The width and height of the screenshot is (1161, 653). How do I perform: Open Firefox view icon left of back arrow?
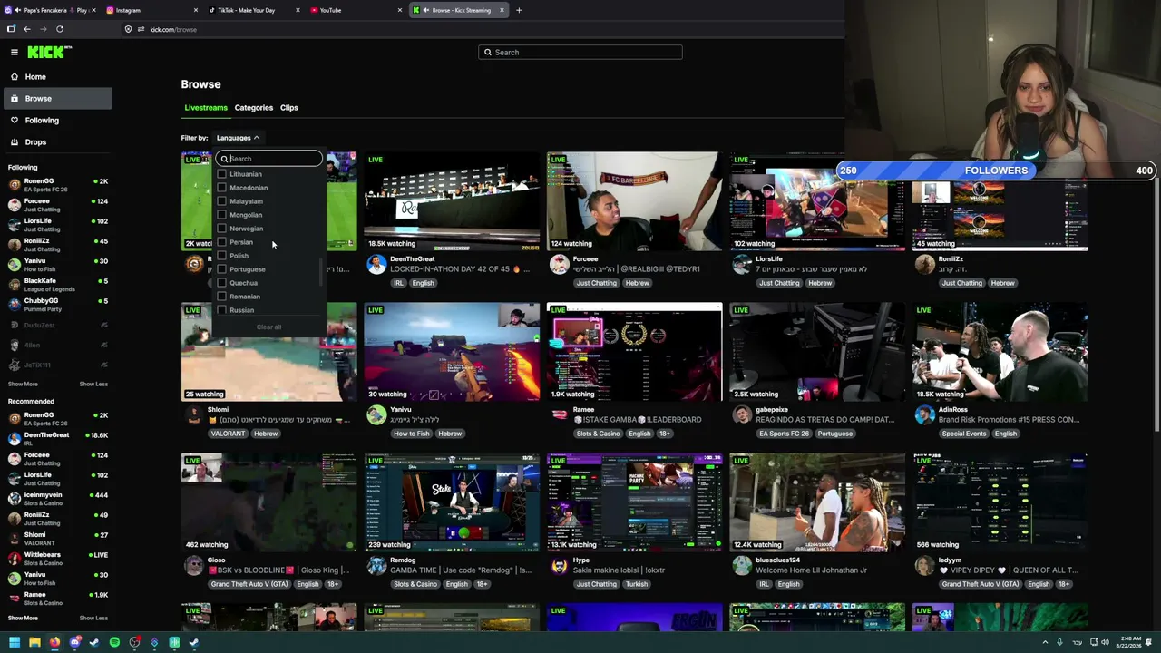[x=11, y=29]
